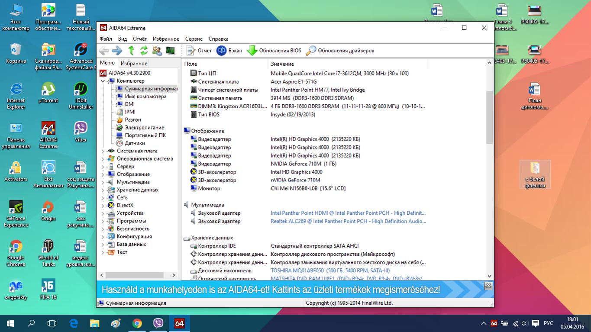This screenshot has height=332, width=591.
Task: Open the Сервис menu
Action: click(194, 39)
